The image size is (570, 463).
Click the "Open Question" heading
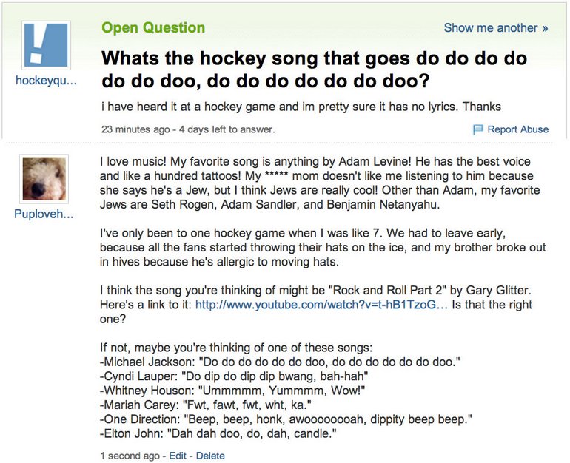click(153, 28)
